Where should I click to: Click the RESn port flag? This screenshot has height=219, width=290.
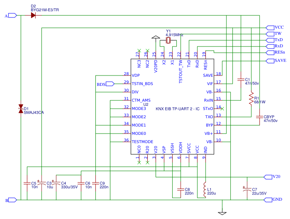tap(270, 53)
